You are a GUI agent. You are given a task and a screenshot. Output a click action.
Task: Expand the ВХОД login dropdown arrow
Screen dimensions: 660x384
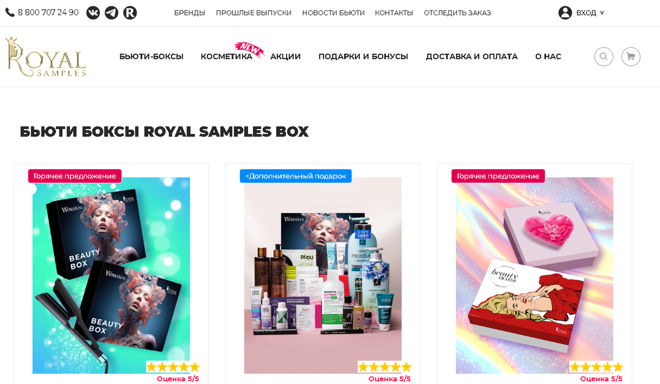tap(602, 13)
